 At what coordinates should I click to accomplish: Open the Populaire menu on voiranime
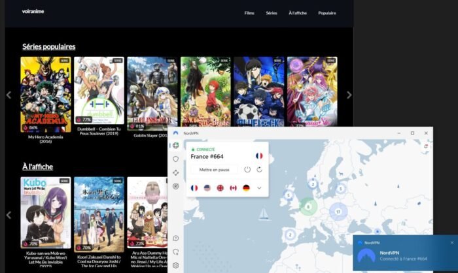click(x=327, y=13)
